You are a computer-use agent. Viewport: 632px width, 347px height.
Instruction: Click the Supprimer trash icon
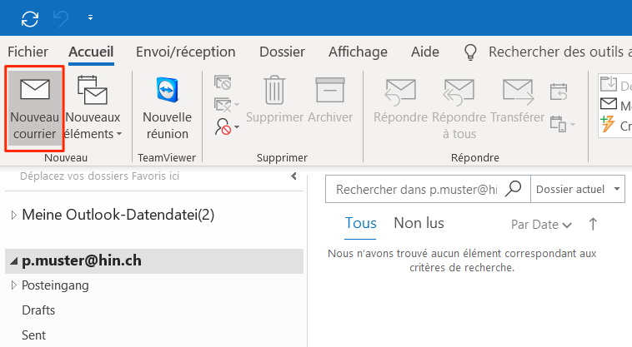[274, 91]
